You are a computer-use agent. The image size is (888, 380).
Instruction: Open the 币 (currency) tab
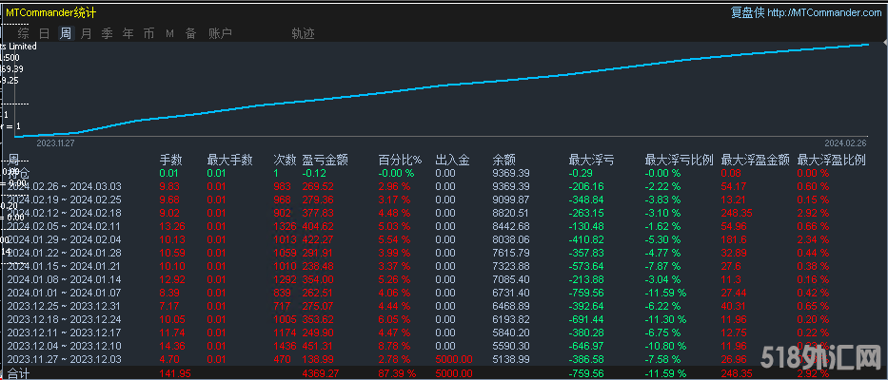(x=148, y=33)
